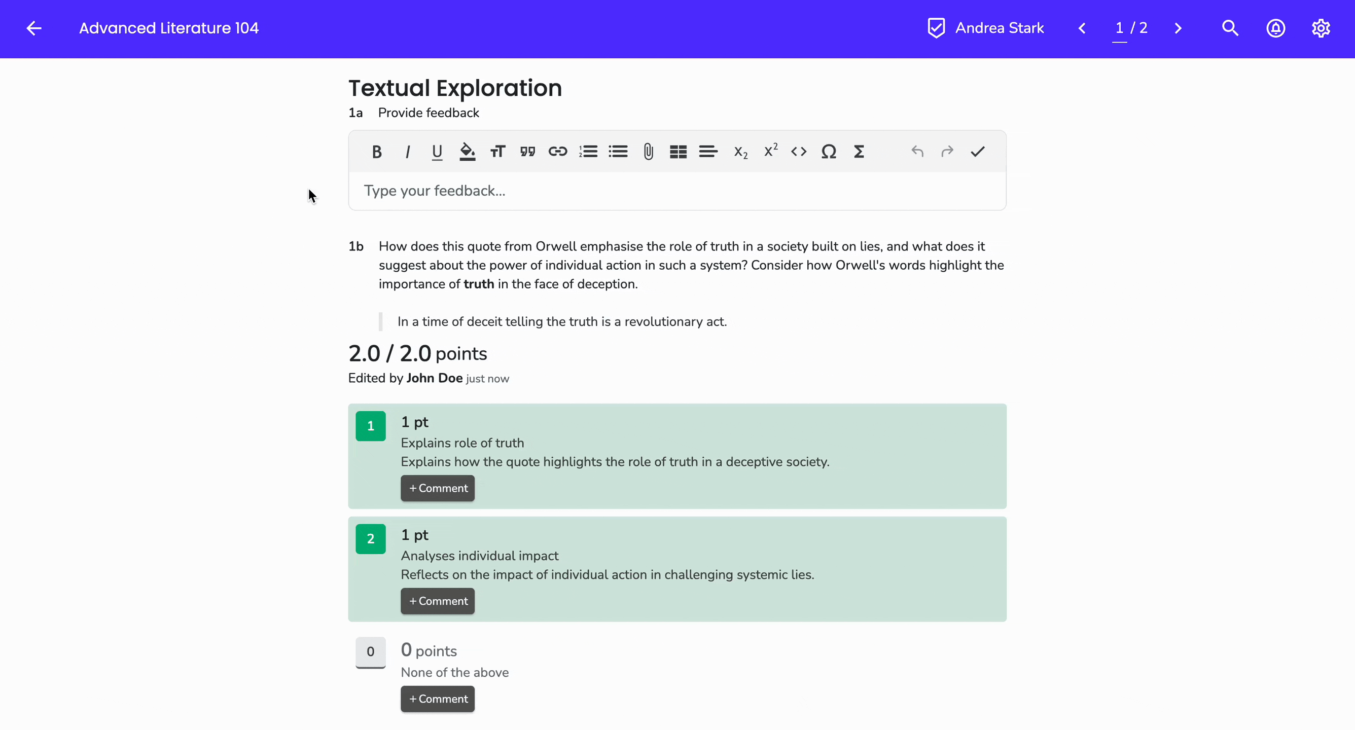Toggle italic formatting
The image size is (1355, 730).
pyautogui.click(x=407, y=152)
